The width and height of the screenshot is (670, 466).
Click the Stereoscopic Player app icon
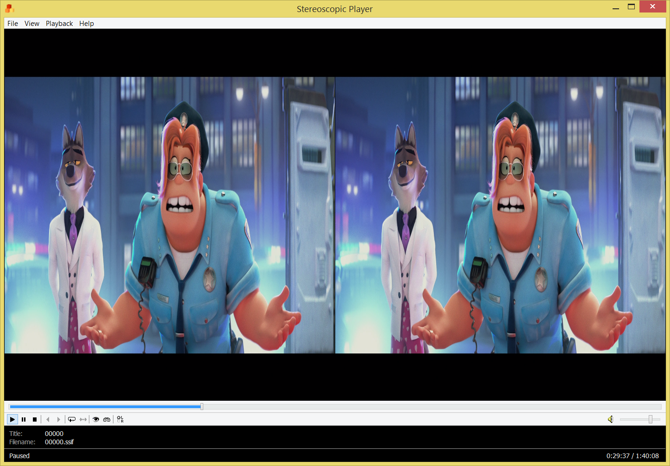click(x=10, y=8)
